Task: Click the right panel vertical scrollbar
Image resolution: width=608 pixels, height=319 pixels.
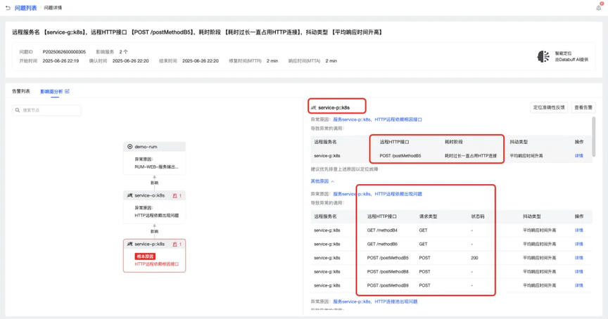Action: [x=594, y=136]
